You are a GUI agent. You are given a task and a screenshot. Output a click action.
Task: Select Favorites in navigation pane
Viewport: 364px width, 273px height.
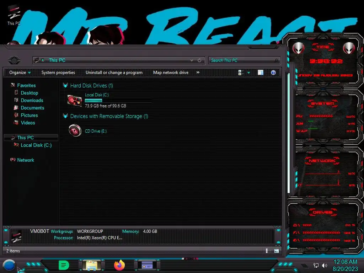tap(26, 85)
